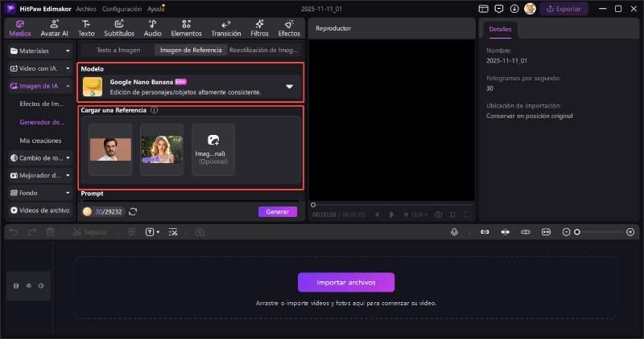
Task: Mute the timeline track
Action: coord(41,286)
